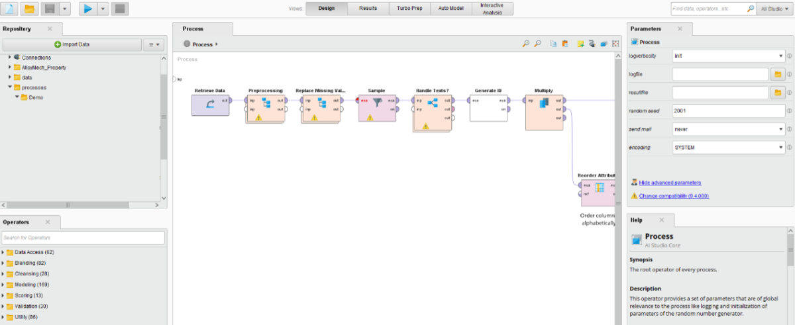Zoom out on the process canvas
This screenshot has width=795, height=325.
click(x=538, y=44)
